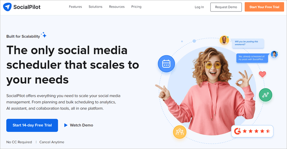Click the green analytics graph icon
The height and width of the screenshot is (149, 287).
coord(265,95)
